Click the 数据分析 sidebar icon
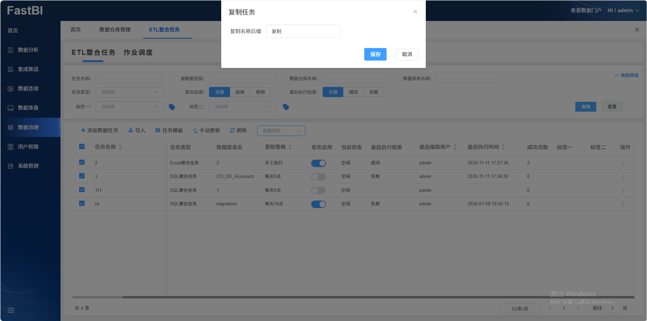Image resolution: width=647 pixels, height=321 pixels. [x=10, y=50]
